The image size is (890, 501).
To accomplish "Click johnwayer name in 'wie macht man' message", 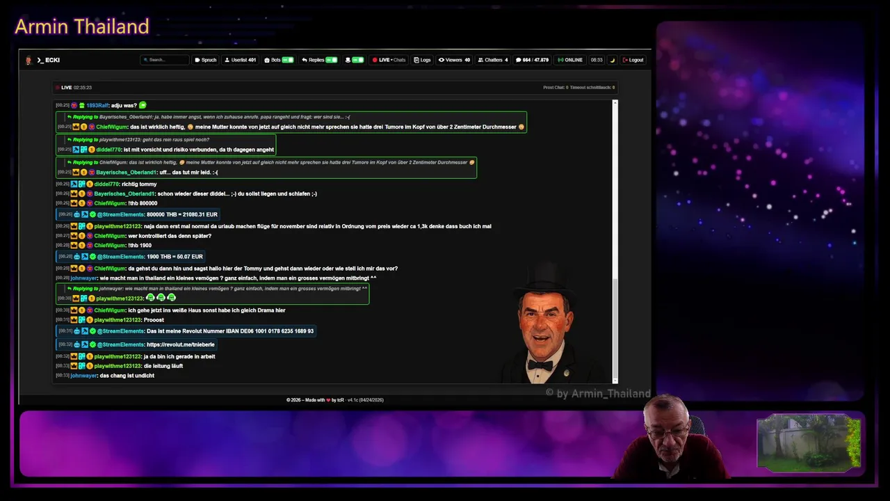I will pos(83,278).
